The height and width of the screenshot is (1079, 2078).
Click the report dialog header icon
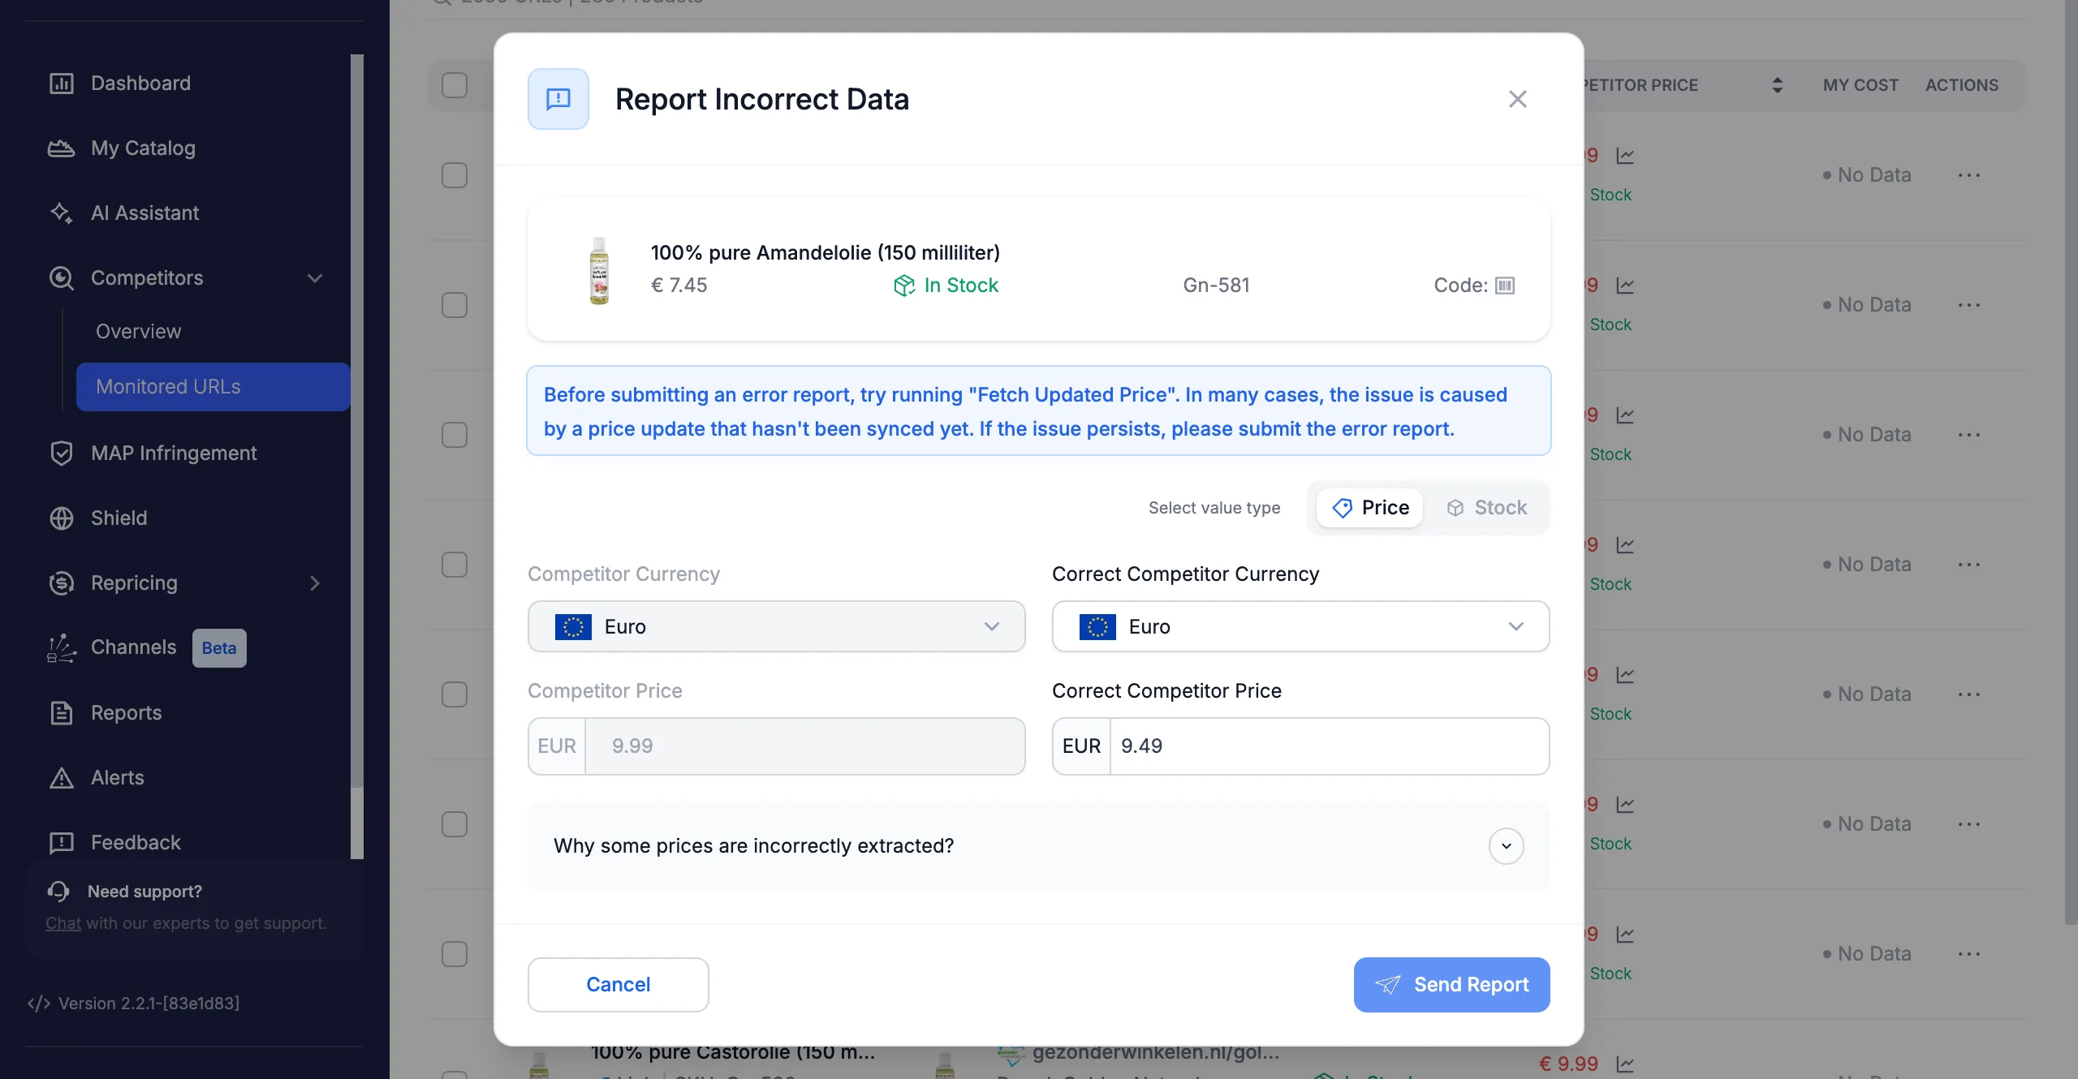558,99
